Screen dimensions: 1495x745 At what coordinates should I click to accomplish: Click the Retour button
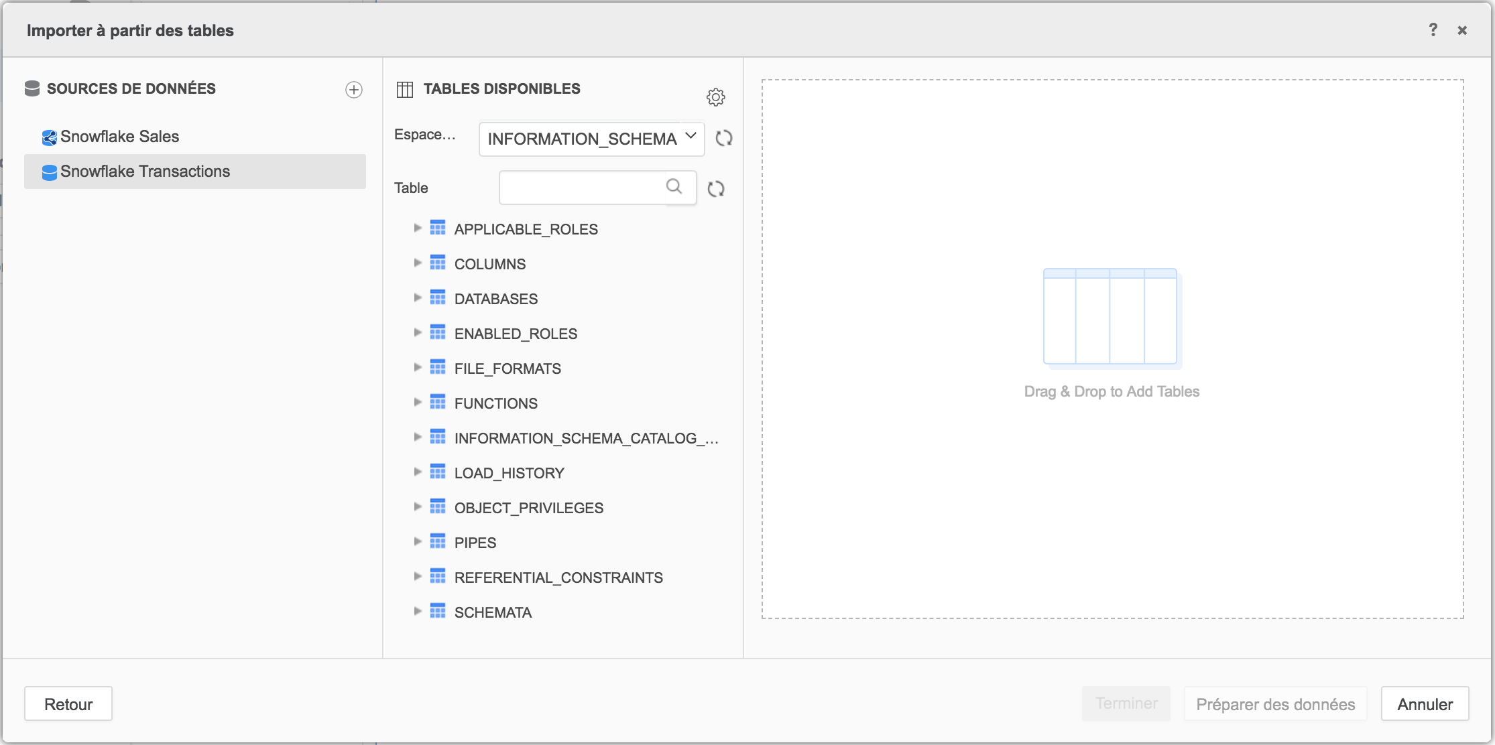pos(68,704)
